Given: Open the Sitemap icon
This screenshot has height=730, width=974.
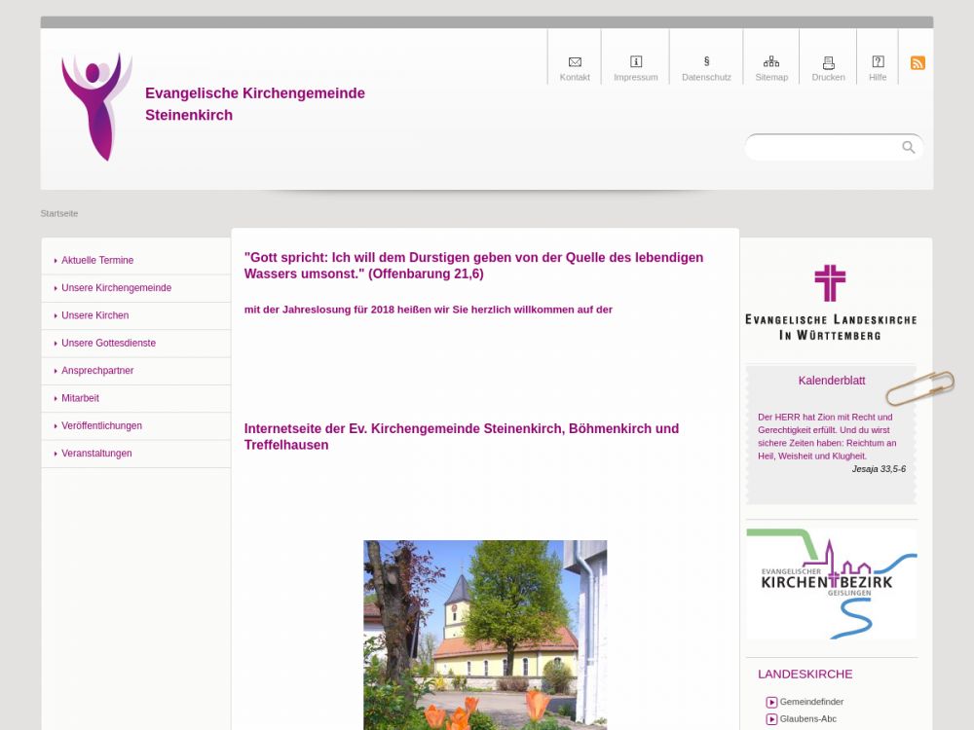Looking at the screenshot, I should click(x=771, y=62).
